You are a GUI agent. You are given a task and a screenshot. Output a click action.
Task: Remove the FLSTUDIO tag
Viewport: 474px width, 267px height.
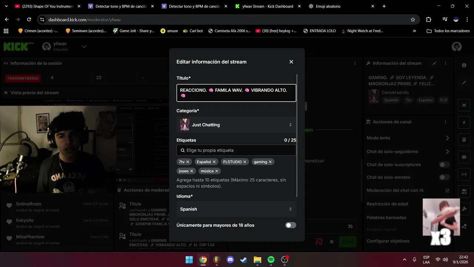point(245,162)
